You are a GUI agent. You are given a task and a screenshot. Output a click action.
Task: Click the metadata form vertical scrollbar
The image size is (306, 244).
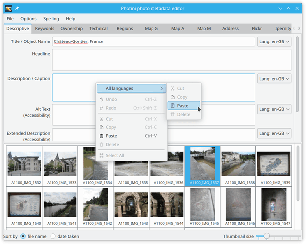tap(297, 74)
